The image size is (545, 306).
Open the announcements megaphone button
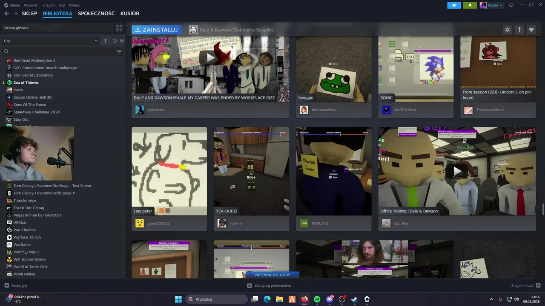pos(454,5)
